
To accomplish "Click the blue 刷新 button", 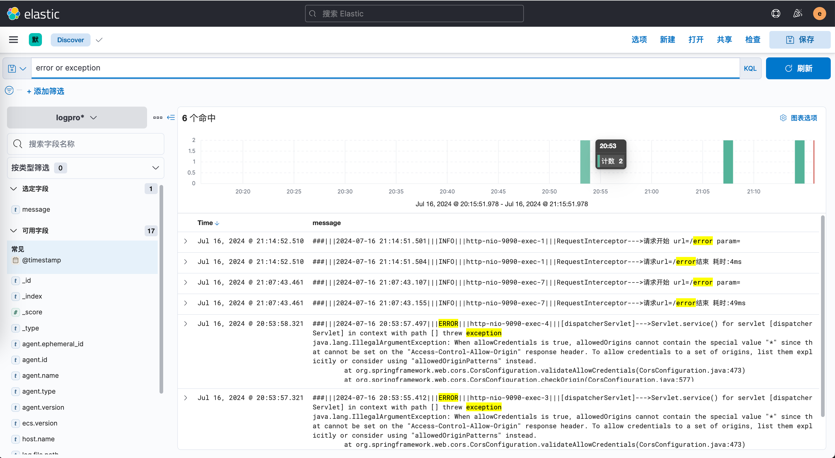I will [x=798, y=68].
